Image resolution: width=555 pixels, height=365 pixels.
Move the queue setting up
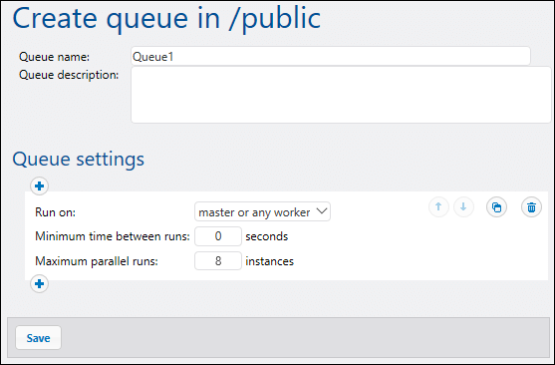pyautogui.click(x=438, y=207)
